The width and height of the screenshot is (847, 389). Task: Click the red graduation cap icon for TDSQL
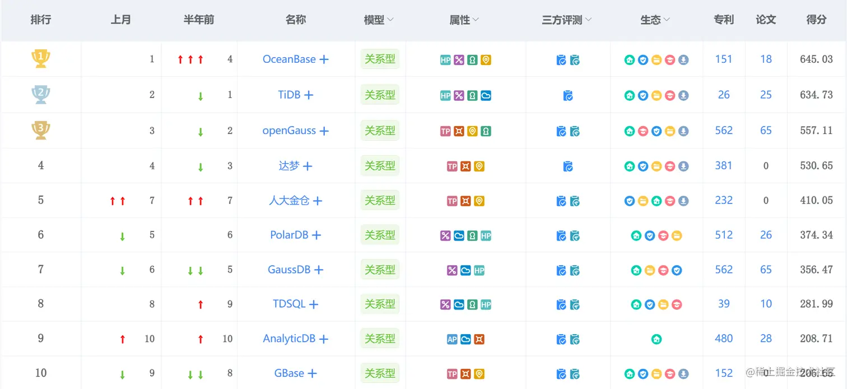677,305
